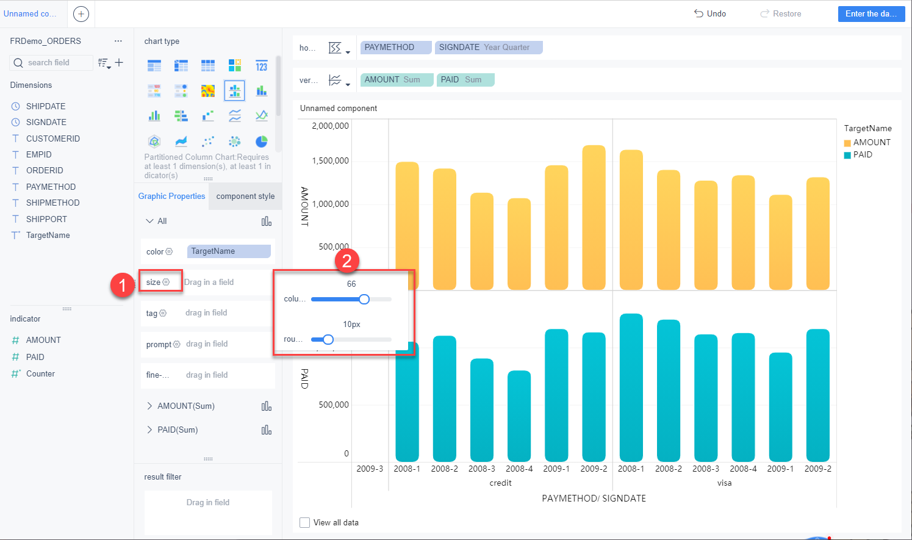Screen dimensions: 912x540
Task: Click the Undo button
Action: pos(710,13)
